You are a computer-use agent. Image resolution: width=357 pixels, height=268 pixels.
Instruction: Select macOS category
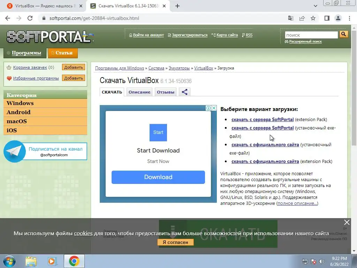pyautogui.click(x=45, y=121)
